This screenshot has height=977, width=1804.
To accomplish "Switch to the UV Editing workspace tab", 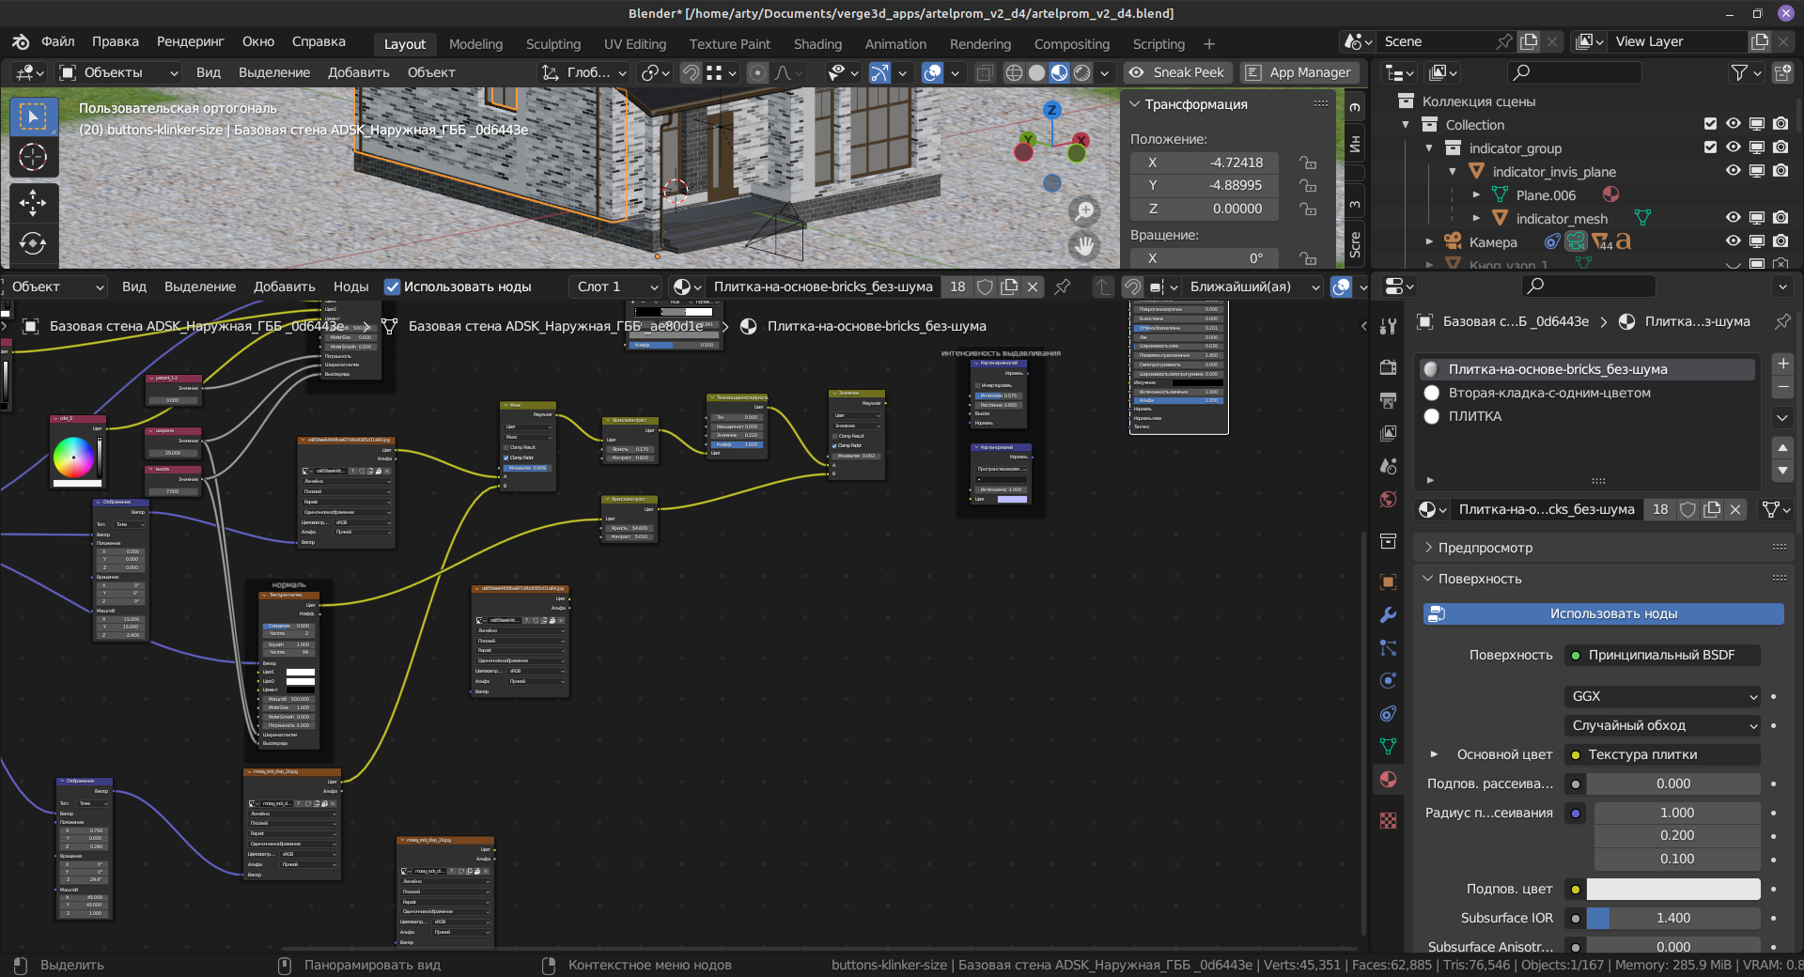I will [x=635, y=44].
